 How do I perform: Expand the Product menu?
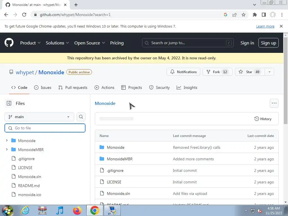(30, 43)
